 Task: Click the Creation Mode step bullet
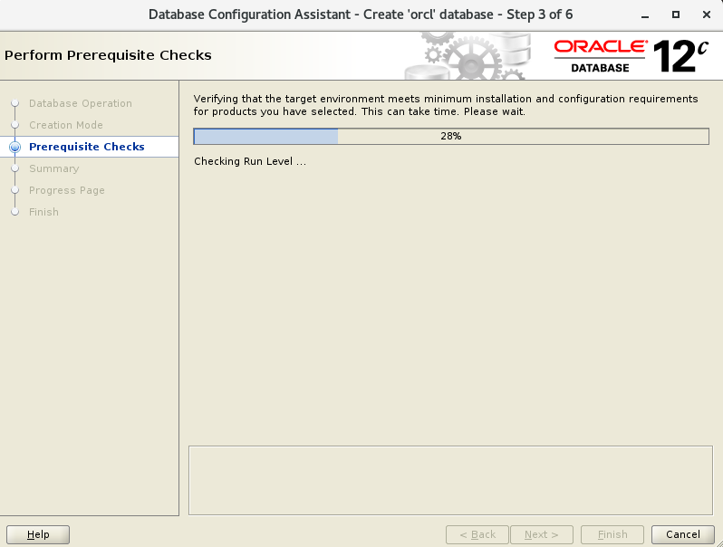14,124
